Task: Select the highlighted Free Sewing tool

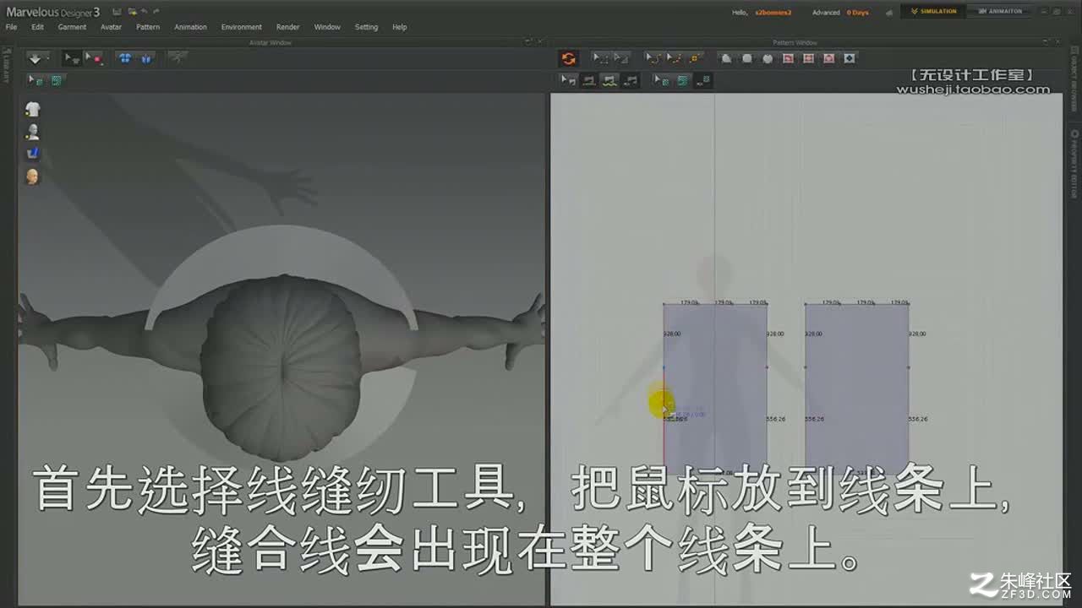Action: point(609,80)
